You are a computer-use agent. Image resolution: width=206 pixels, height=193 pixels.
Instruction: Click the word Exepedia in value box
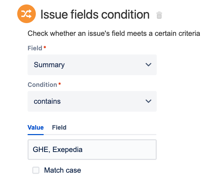68,150
